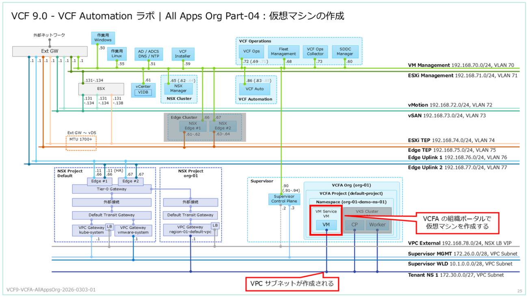Click the Tier-0 Gateway box
Screen dimensions: 528x297
(112, 189)
